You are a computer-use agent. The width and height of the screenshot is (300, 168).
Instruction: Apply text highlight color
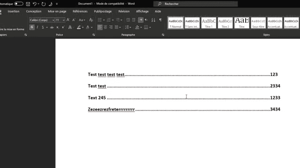click(79, 27)
